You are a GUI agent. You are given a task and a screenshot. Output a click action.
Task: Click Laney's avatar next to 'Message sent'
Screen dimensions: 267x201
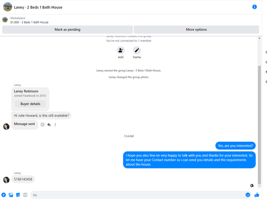click(6, 126)
